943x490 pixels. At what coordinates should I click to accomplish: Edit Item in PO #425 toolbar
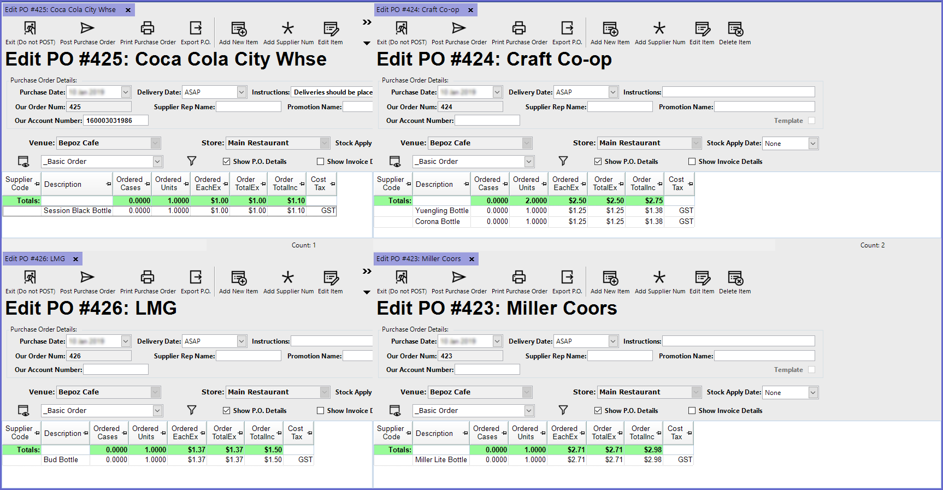pos(331,33)
